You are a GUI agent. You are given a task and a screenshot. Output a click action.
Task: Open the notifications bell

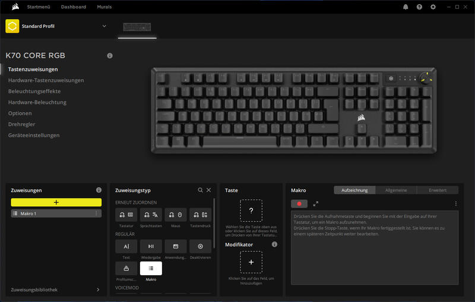click(406, 7)
